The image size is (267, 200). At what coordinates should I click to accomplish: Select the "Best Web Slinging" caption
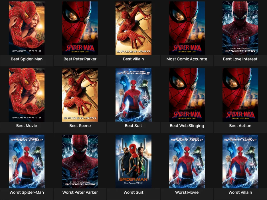tap(187, 126)
